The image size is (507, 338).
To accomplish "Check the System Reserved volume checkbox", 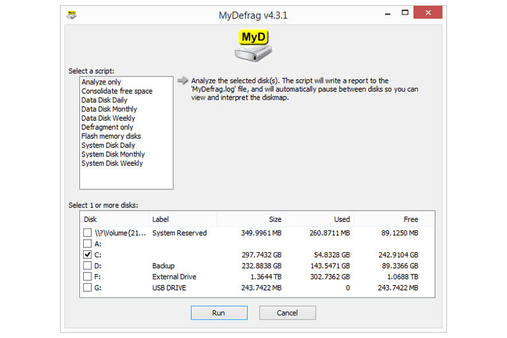I will 88,233.
